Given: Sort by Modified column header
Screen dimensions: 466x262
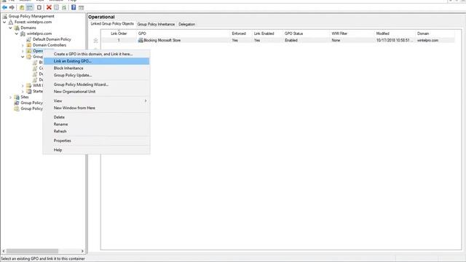Looking at the screenshot, I should 395,33.
